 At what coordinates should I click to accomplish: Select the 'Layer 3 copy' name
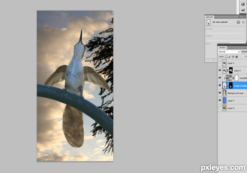[x=240, y=85]
